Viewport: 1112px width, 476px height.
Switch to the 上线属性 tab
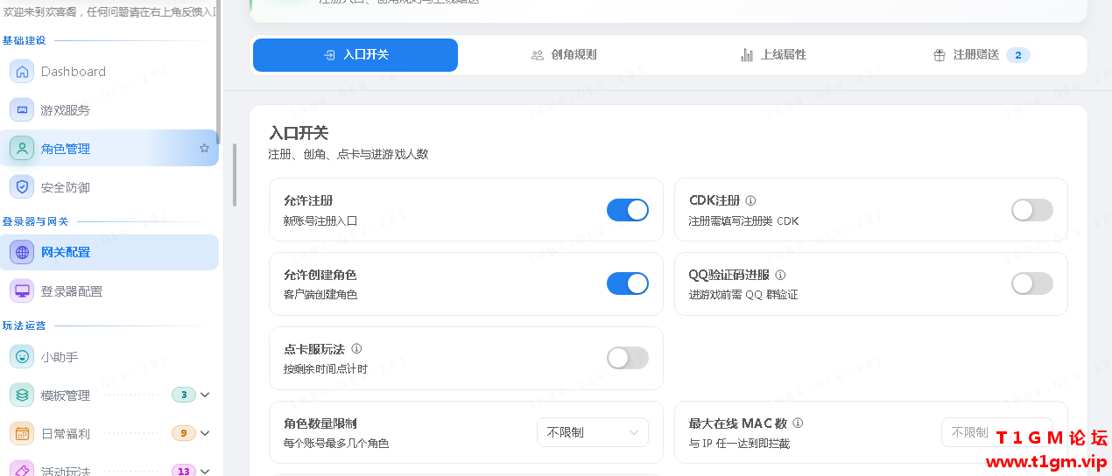pyautogui.click(x=772, y=55)
